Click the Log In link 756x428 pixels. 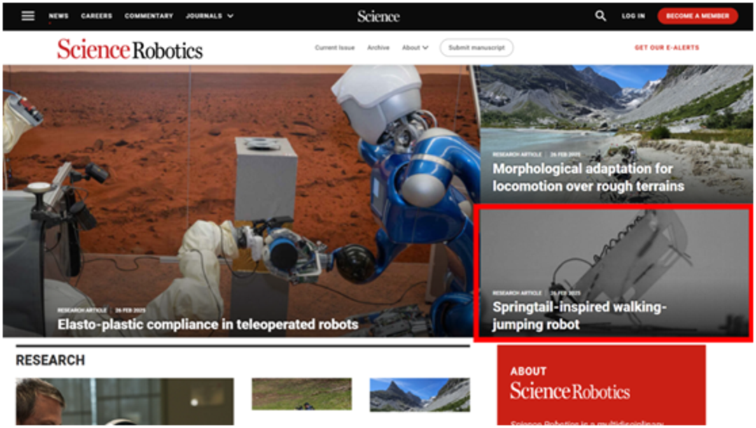tap(633, 16)
